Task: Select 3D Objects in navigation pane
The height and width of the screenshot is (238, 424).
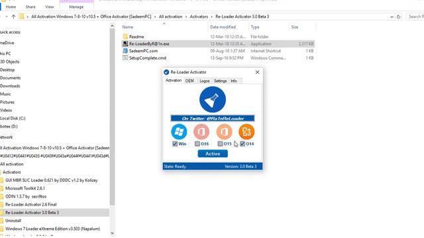Action: click(x=10, y=61)
